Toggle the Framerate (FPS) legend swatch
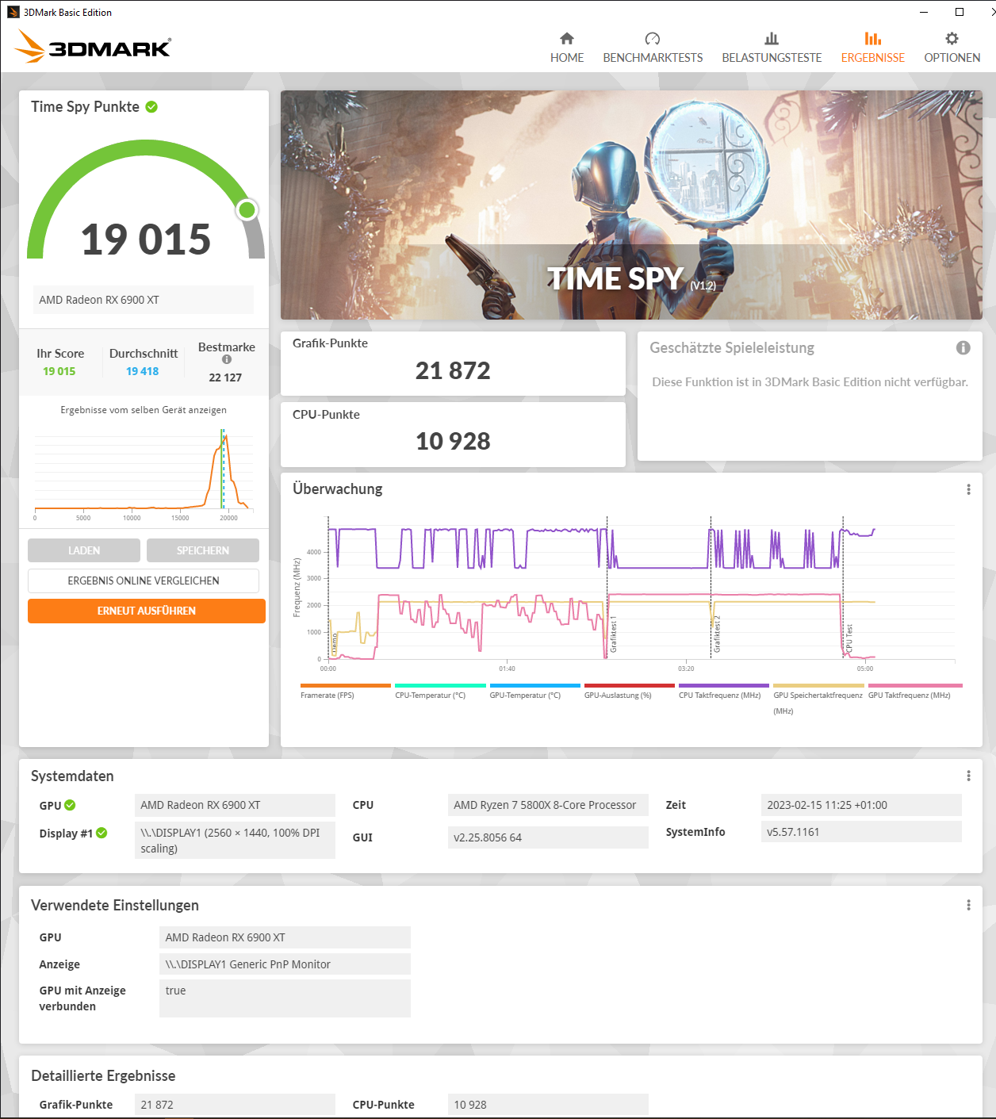 pos(346,685)
